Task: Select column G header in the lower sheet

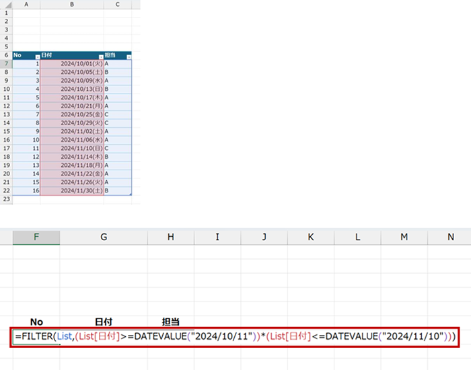Action: (x=104, y=237)
